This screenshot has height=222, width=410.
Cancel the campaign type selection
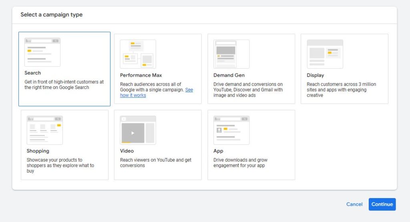point(354,204)
